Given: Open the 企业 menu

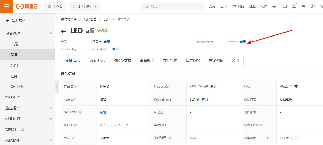Looking at the screenshot, I should (x=252, y=6).
